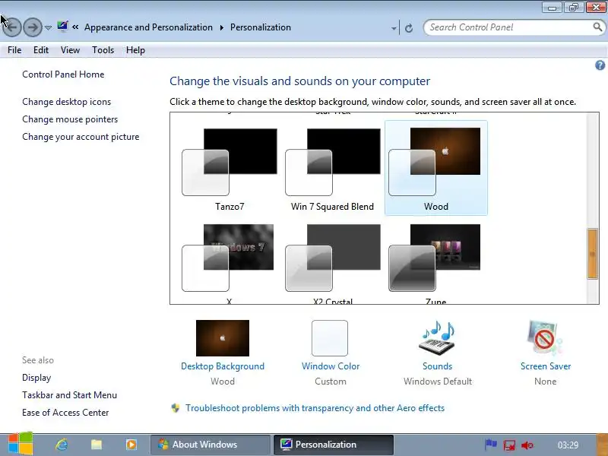Viewport: 608px width, 456px height.
Task: Click Appearance and Personalization breadcrumb
Action: coord(148,27)
